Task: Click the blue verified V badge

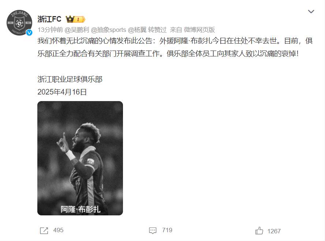Action: [29, 33]
